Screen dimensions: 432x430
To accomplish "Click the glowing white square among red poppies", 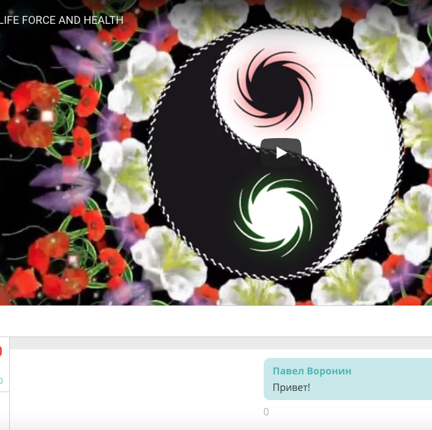I will click(47, 115).
